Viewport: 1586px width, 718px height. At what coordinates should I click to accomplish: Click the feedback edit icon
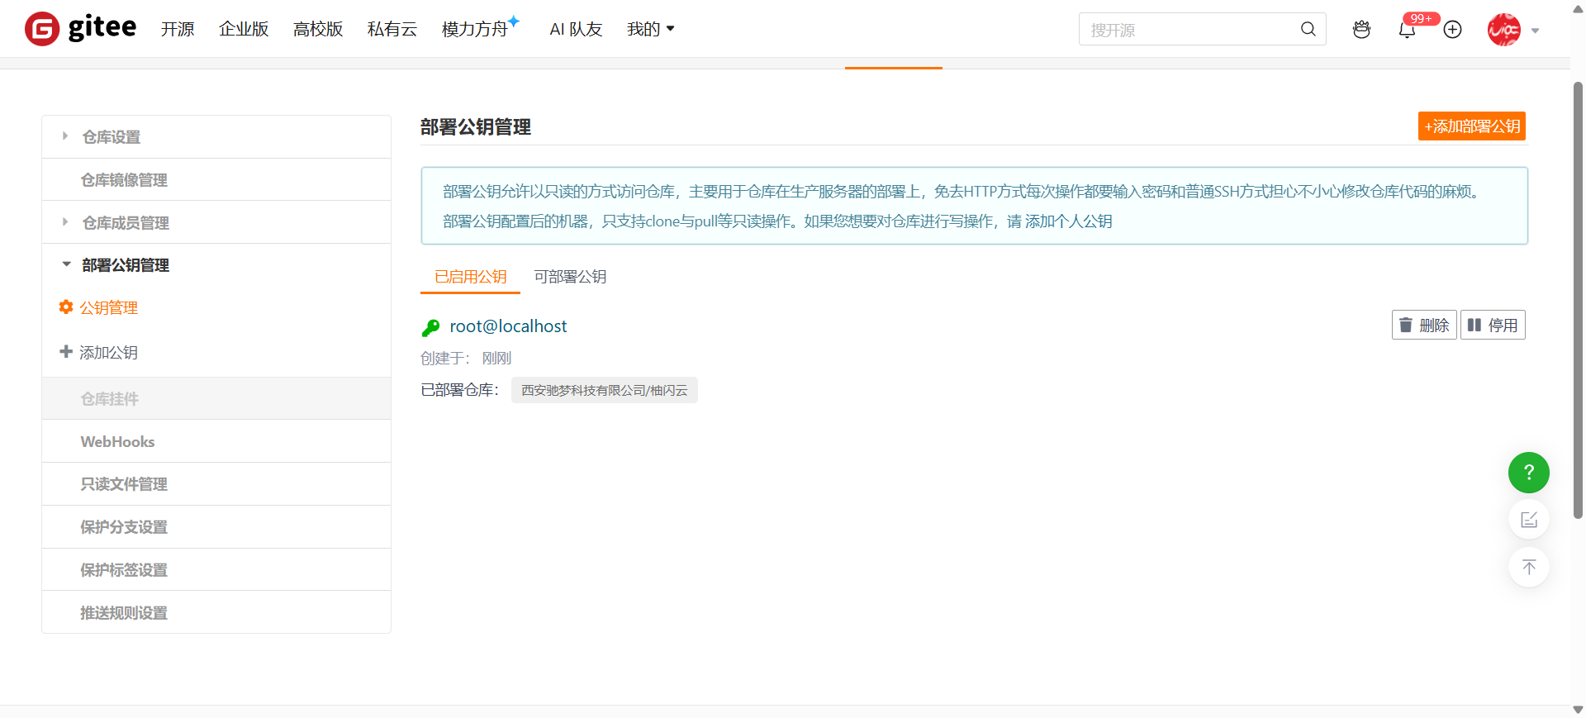(1528, 520)
